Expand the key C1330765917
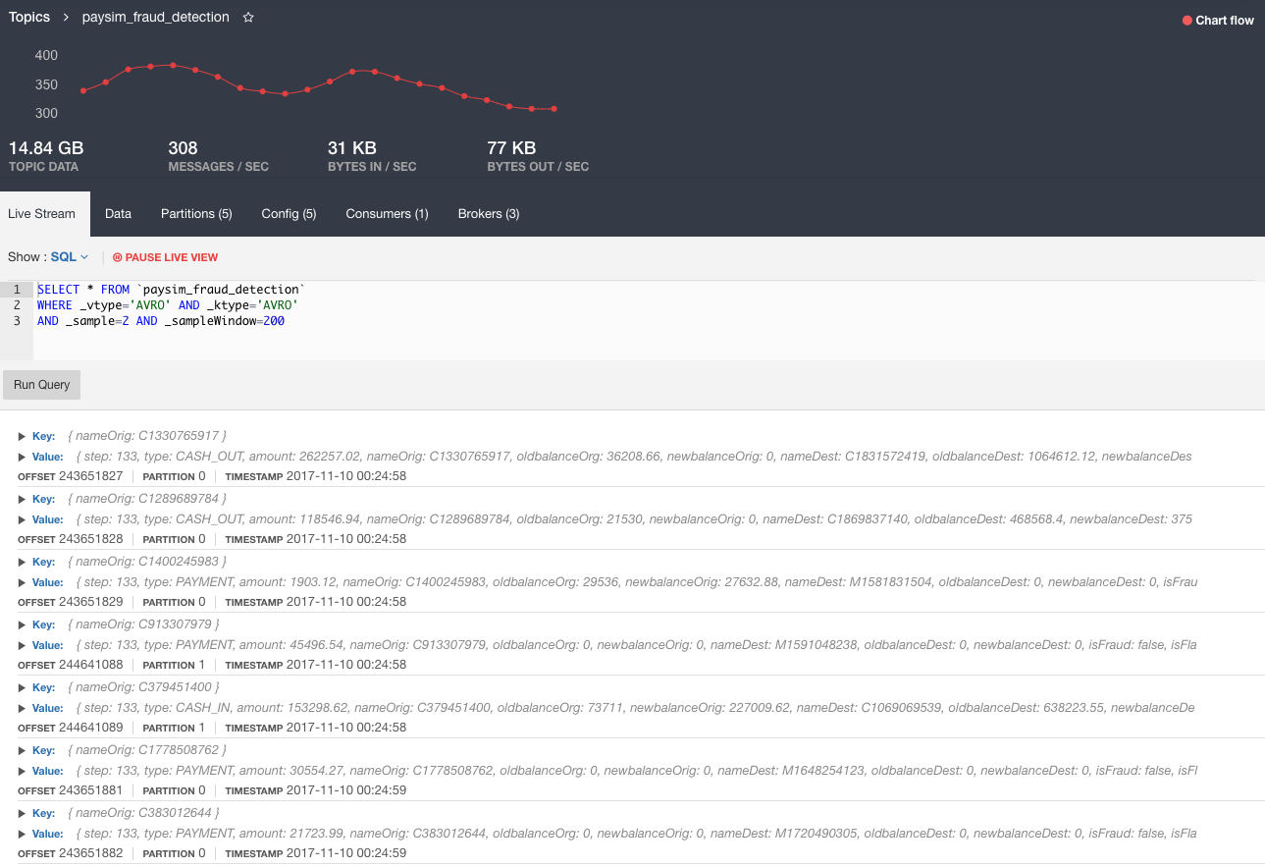The width and height of the screenshot is (1265, 868). [22, 435]
